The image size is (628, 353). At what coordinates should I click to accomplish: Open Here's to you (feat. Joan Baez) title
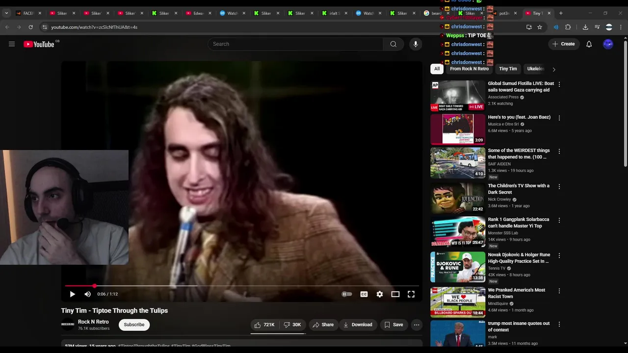519,117
